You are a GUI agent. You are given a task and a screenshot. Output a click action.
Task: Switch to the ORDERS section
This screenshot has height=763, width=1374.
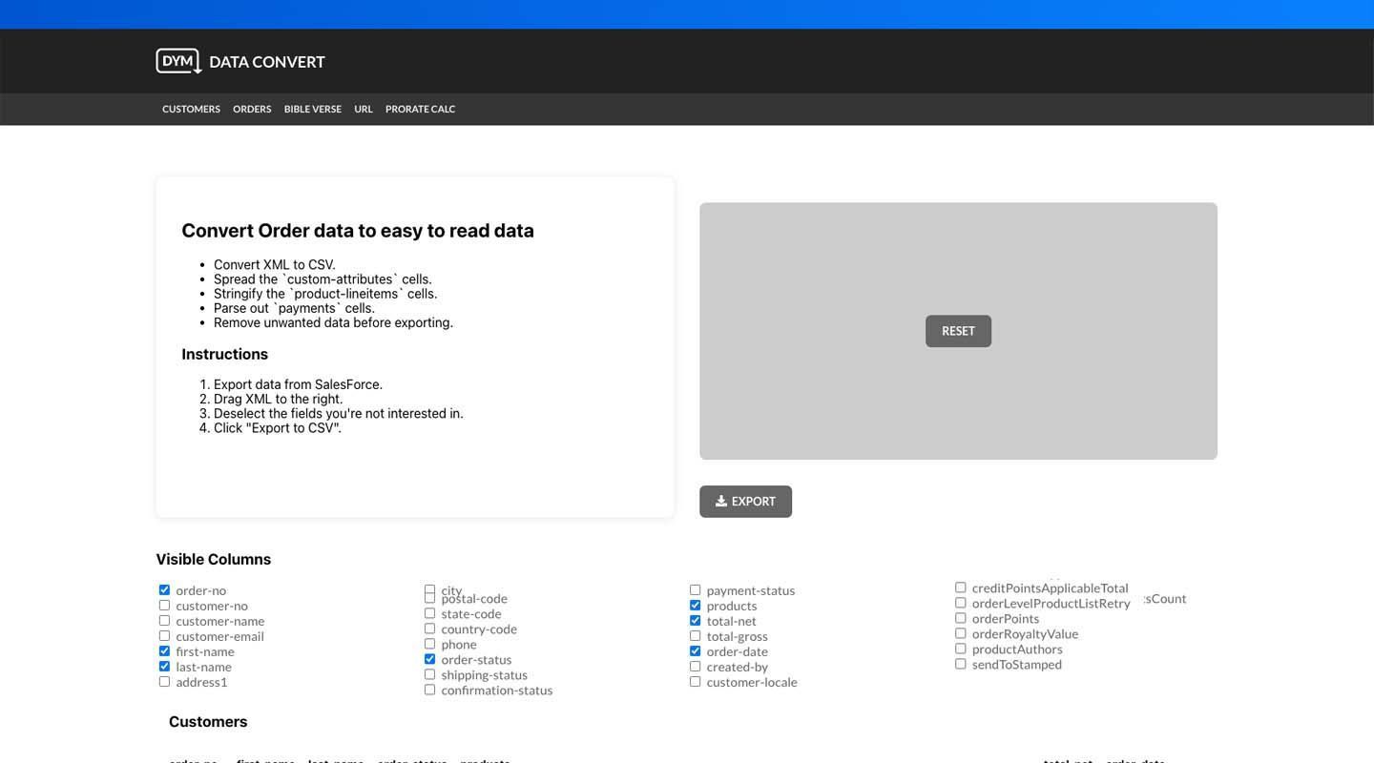point(252,109)
